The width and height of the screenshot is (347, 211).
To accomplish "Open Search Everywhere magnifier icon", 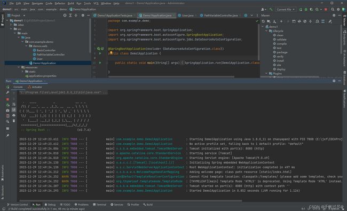I will [x=333, y=10].
